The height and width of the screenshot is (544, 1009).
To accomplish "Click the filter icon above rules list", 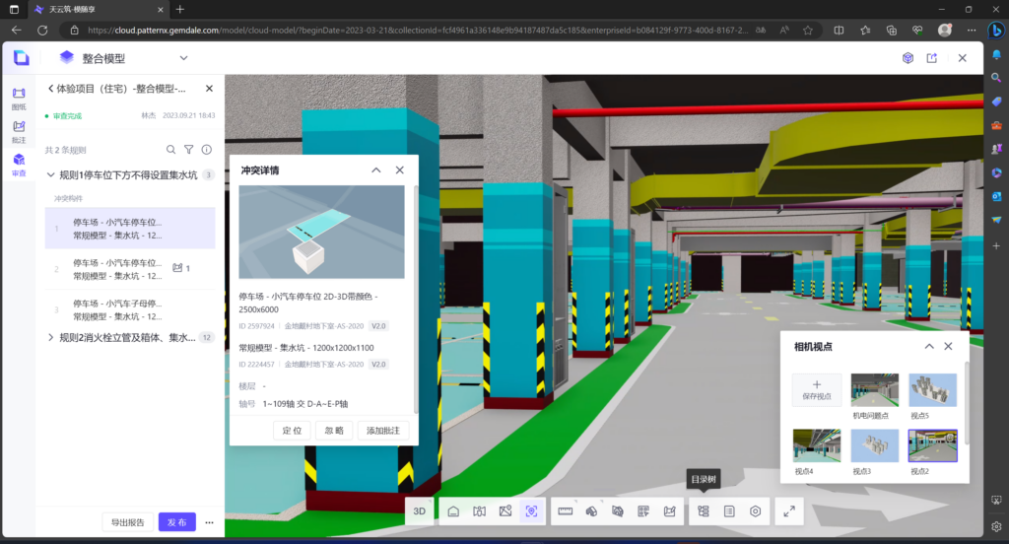I will click(x=189, y=150).
